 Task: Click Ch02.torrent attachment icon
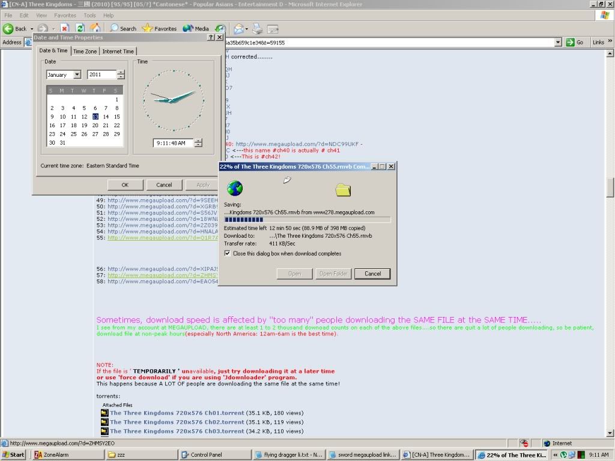105,422
